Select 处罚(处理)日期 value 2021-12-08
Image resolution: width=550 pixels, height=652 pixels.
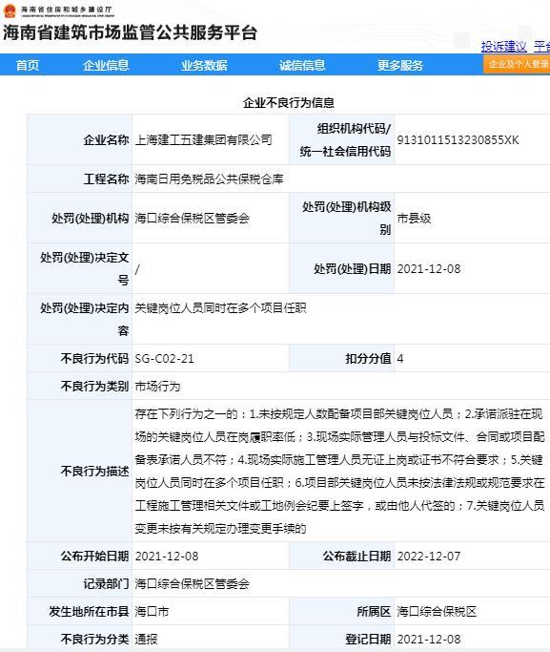coord(429,268)
